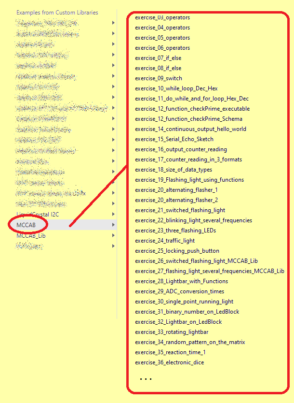Viewport: 294px width, 403px height.
Task: Select exercise_12_function_checkPrime_executable
Action: pyautogui.click(x=192, y=109)
